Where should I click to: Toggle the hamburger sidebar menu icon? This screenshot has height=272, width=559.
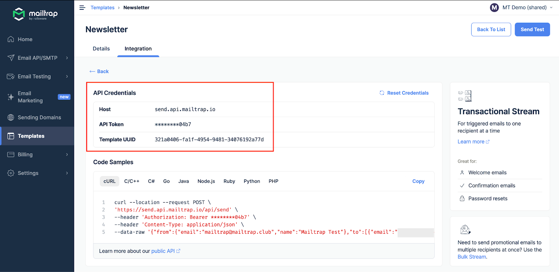tap(82, 8)
